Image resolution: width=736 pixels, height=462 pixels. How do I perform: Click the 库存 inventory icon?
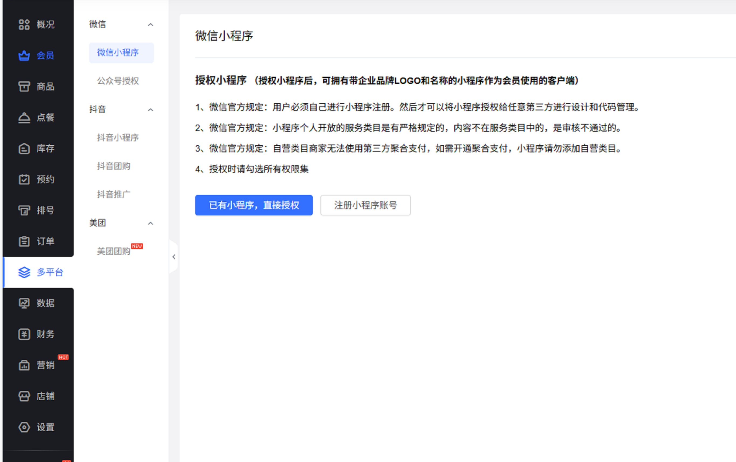tap(24, 149)
